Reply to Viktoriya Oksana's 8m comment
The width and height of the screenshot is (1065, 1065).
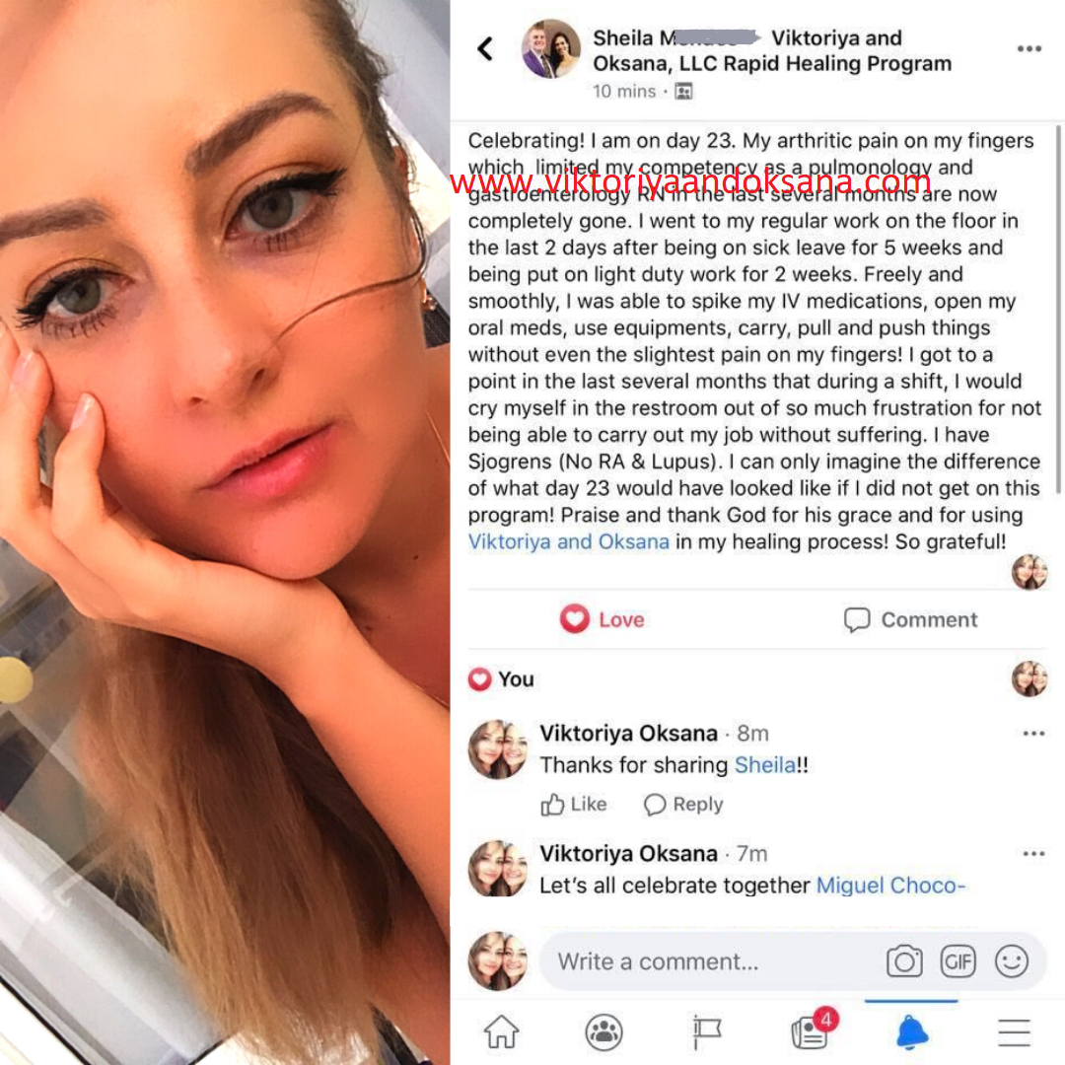pyautogui.click(x=683, y=805)
